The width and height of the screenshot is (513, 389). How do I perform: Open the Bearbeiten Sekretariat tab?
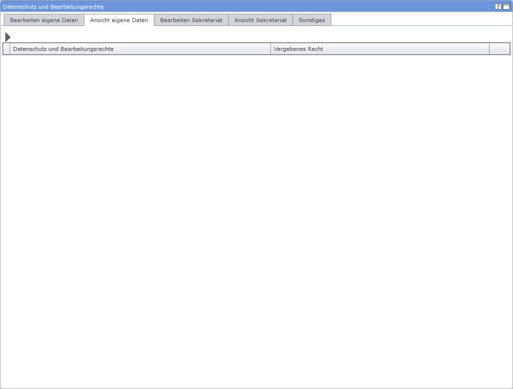point(191,20)
